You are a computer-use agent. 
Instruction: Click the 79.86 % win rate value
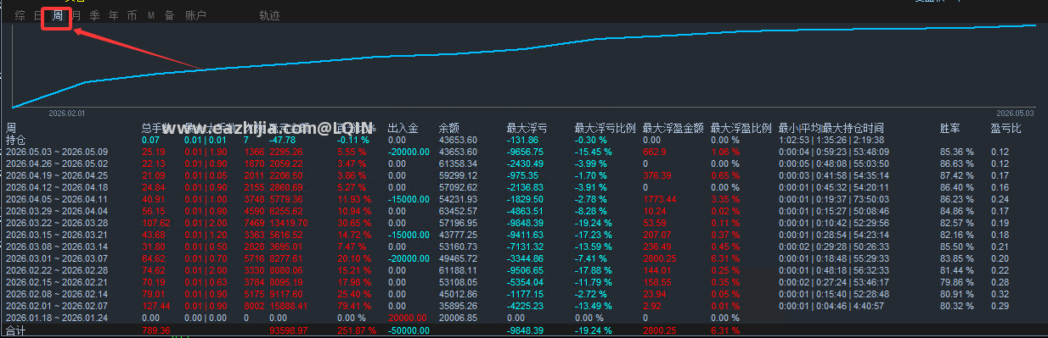coord(956,282)
